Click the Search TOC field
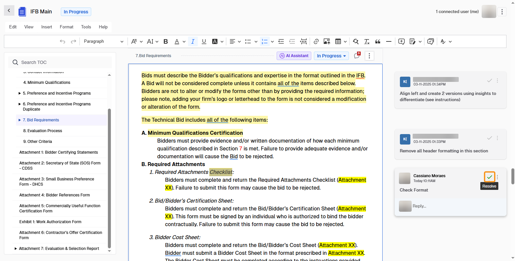This screenshot has width=515, height=261. tap(62, 62)
